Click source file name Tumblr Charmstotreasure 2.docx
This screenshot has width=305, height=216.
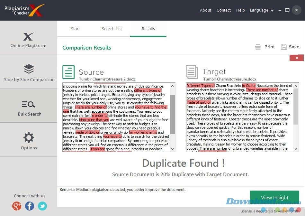pos(107,79)
